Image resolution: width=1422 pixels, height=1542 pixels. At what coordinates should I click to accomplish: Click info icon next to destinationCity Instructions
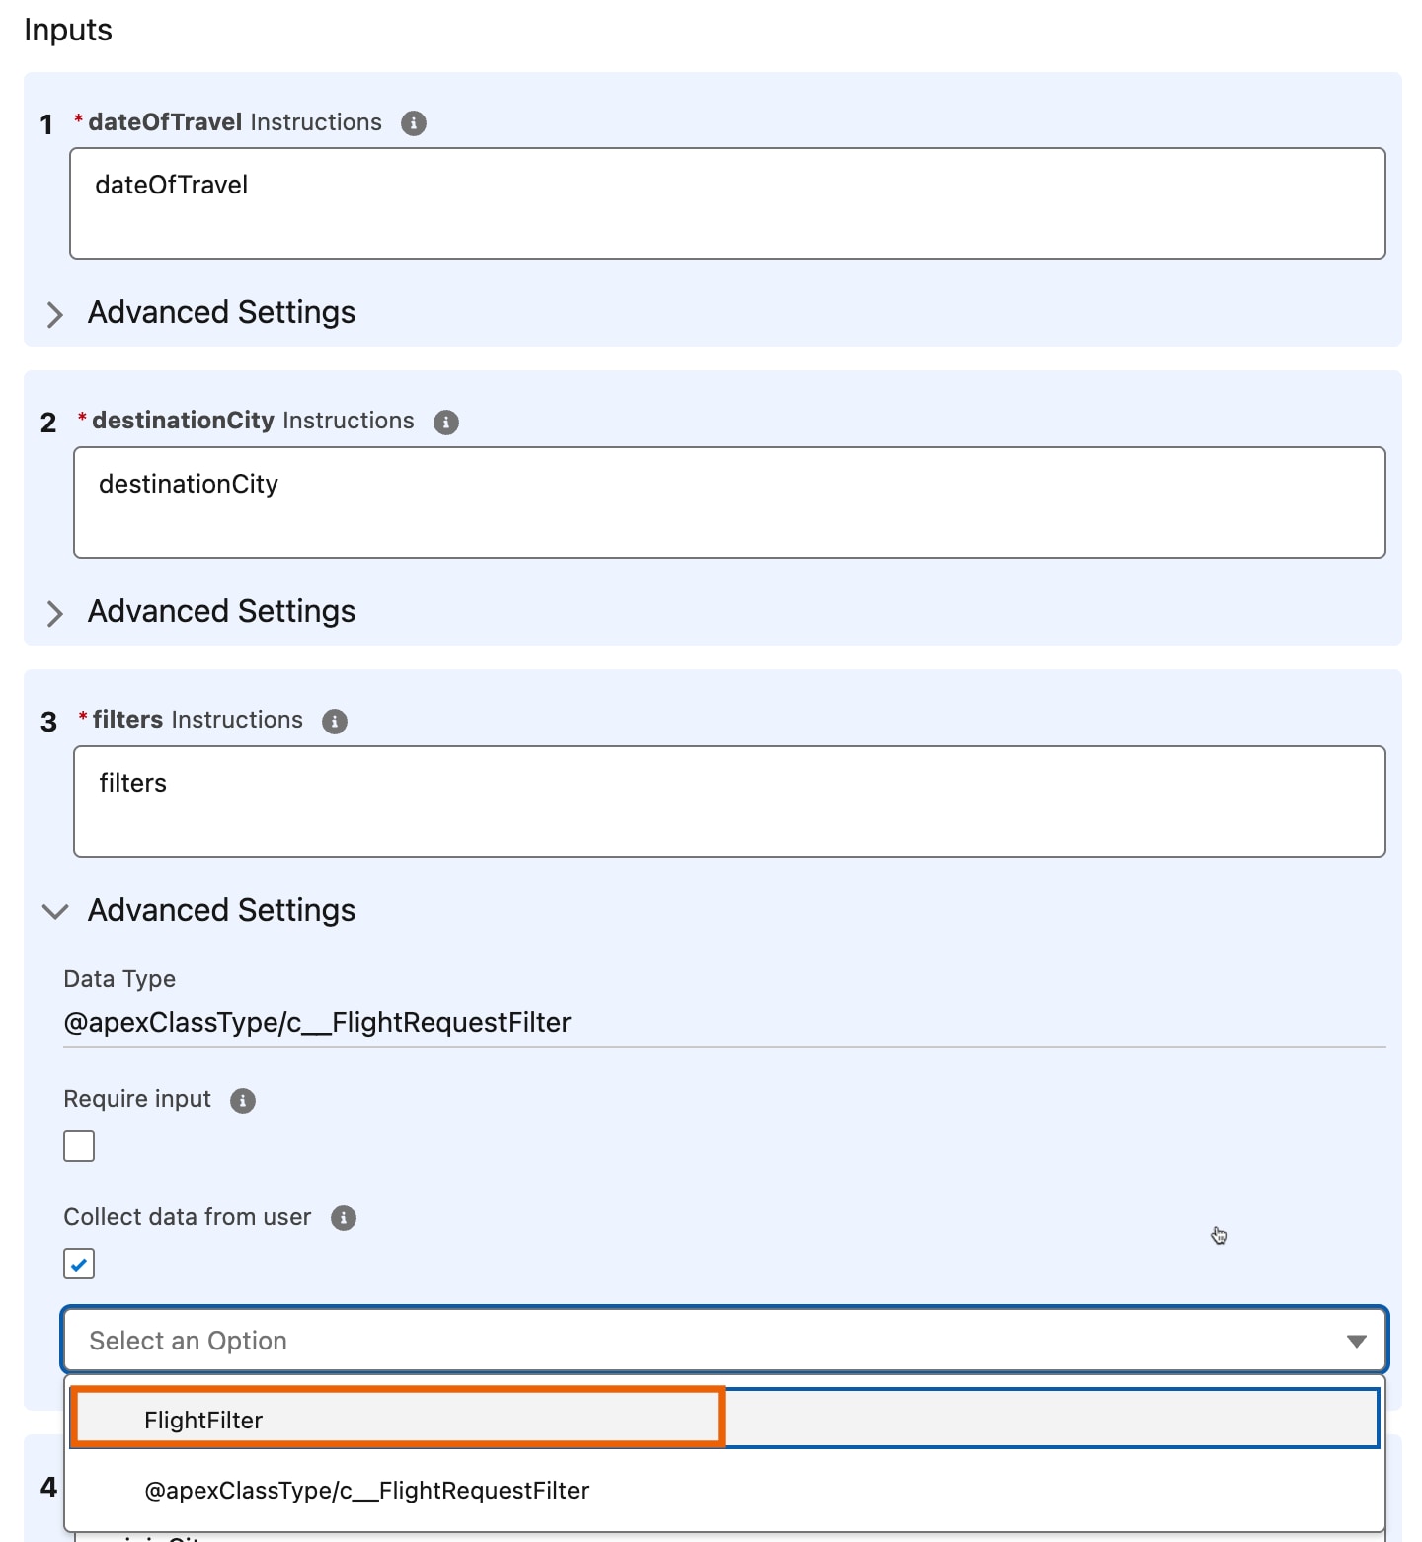pos(446,423)
